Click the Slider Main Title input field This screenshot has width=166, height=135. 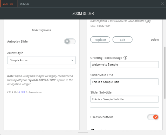pos(125,82)
